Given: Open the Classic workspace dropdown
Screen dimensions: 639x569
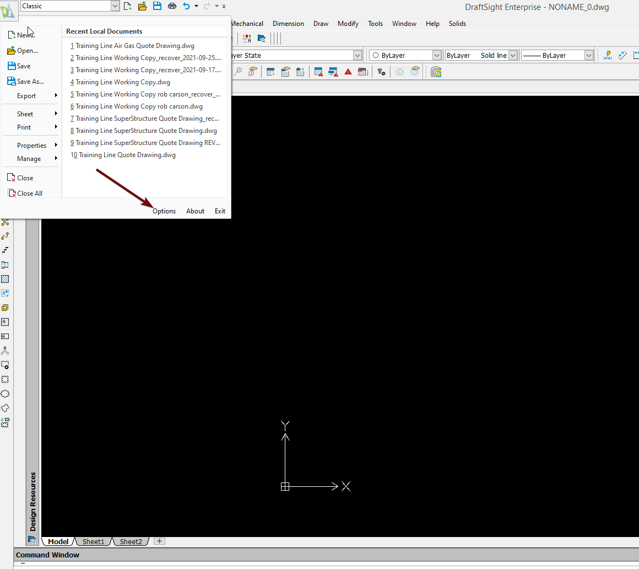Looking at the screenshot, I should tap(115, 6).
